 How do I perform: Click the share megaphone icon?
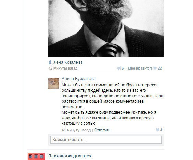[x=119, y=69]
